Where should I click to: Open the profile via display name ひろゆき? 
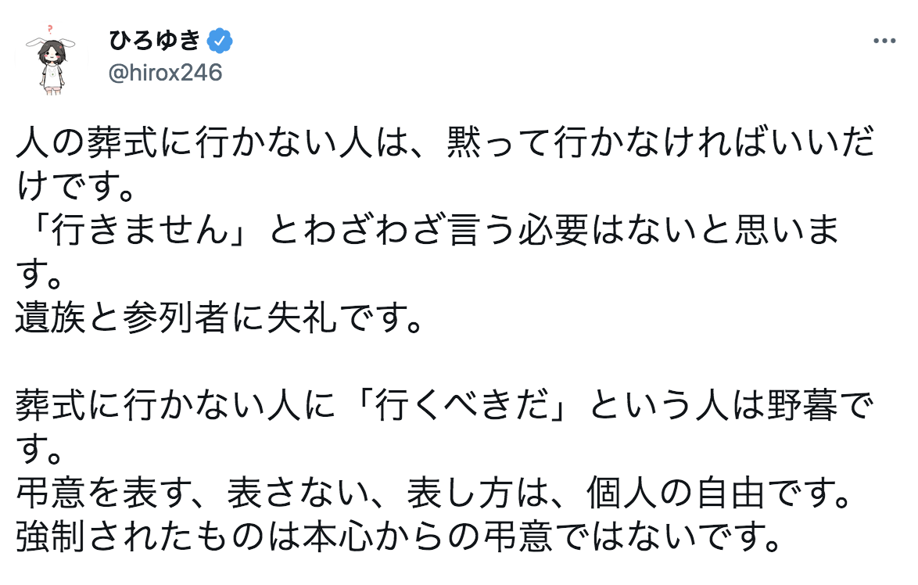click(155, 41)
